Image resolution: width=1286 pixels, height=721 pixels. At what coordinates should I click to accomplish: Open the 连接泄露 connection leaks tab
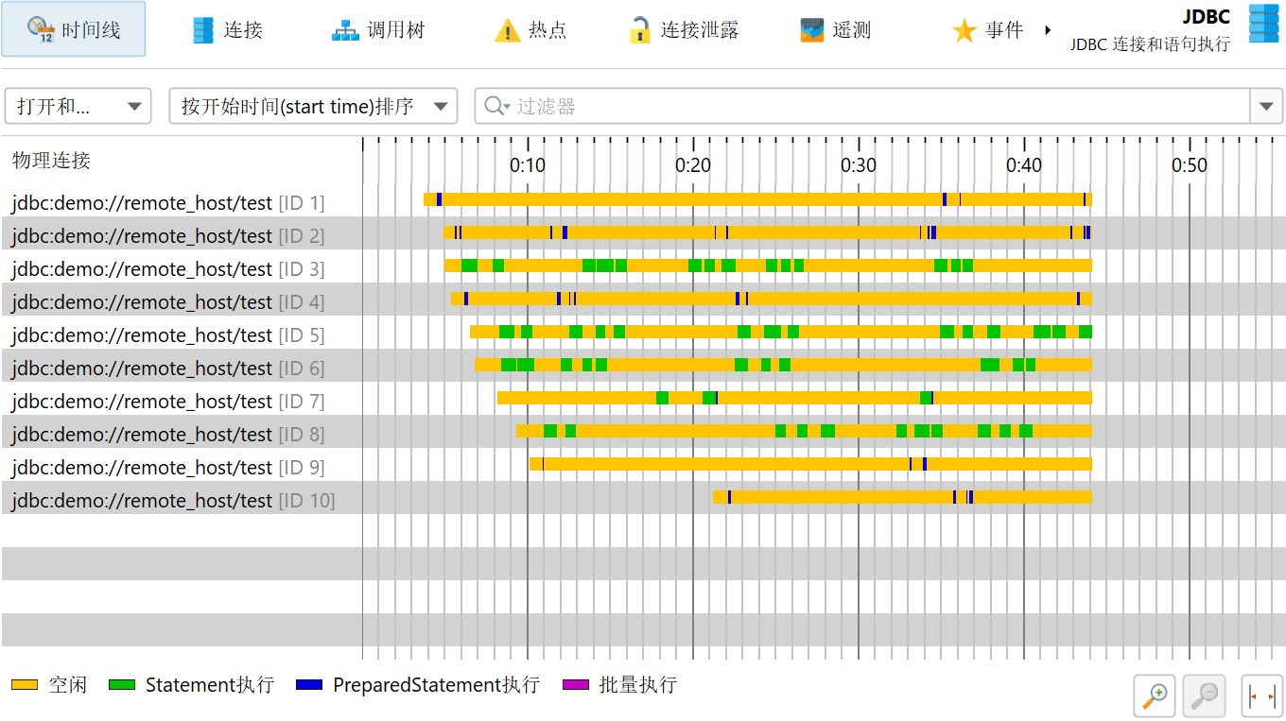[685, 30]
